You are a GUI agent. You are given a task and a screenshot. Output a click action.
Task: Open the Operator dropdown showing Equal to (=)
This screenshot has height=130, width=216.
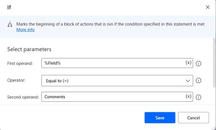pyautogui.click(x=112, y=81)
